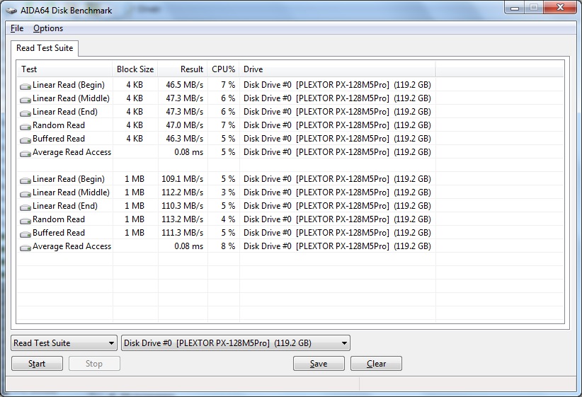582x397 pixels.
Task: Sort by the Test column header
Action: click(x=64, y=69)
